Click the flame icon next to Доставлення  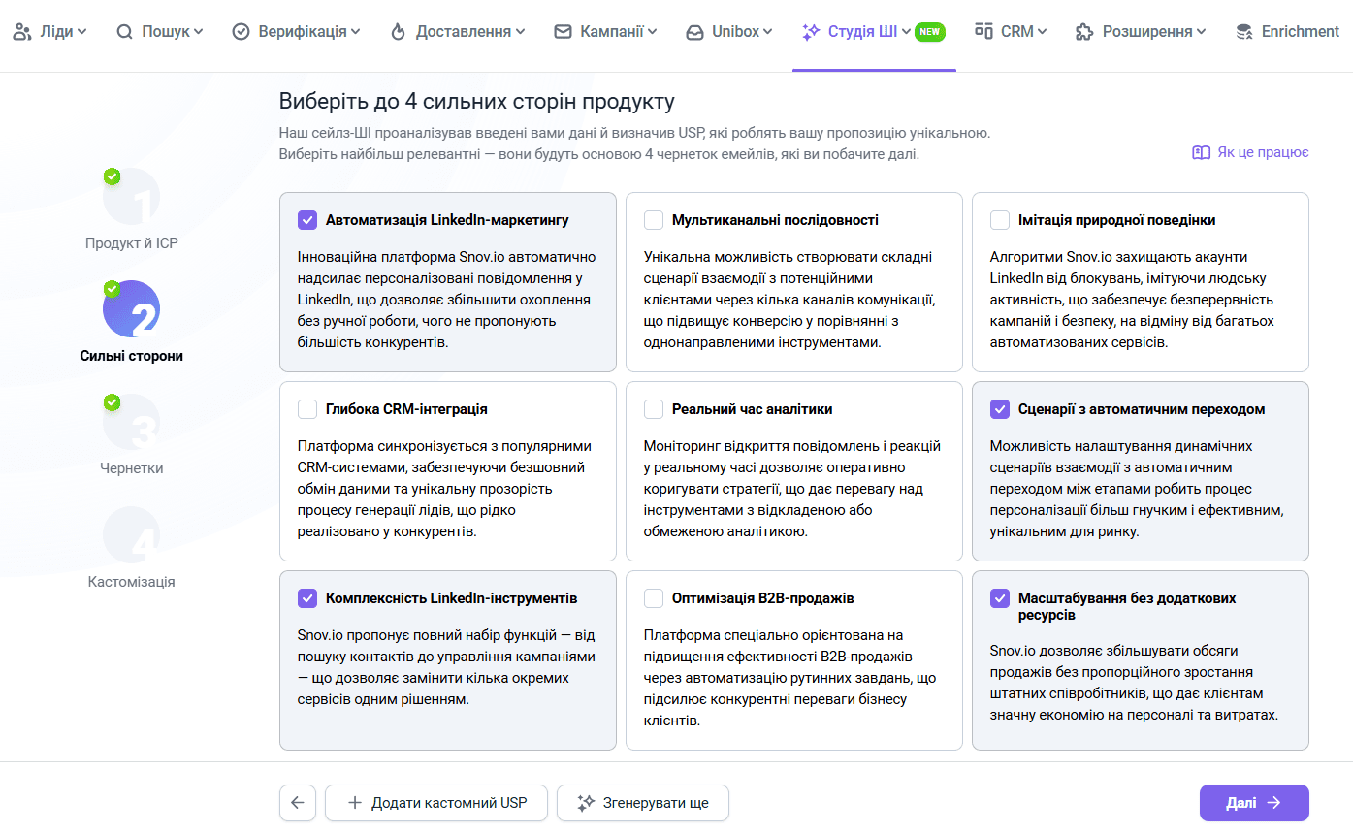[398, 32]
